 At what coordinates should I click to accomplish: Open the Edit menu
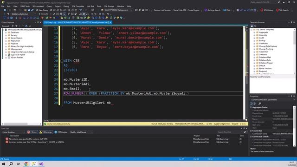9,6
